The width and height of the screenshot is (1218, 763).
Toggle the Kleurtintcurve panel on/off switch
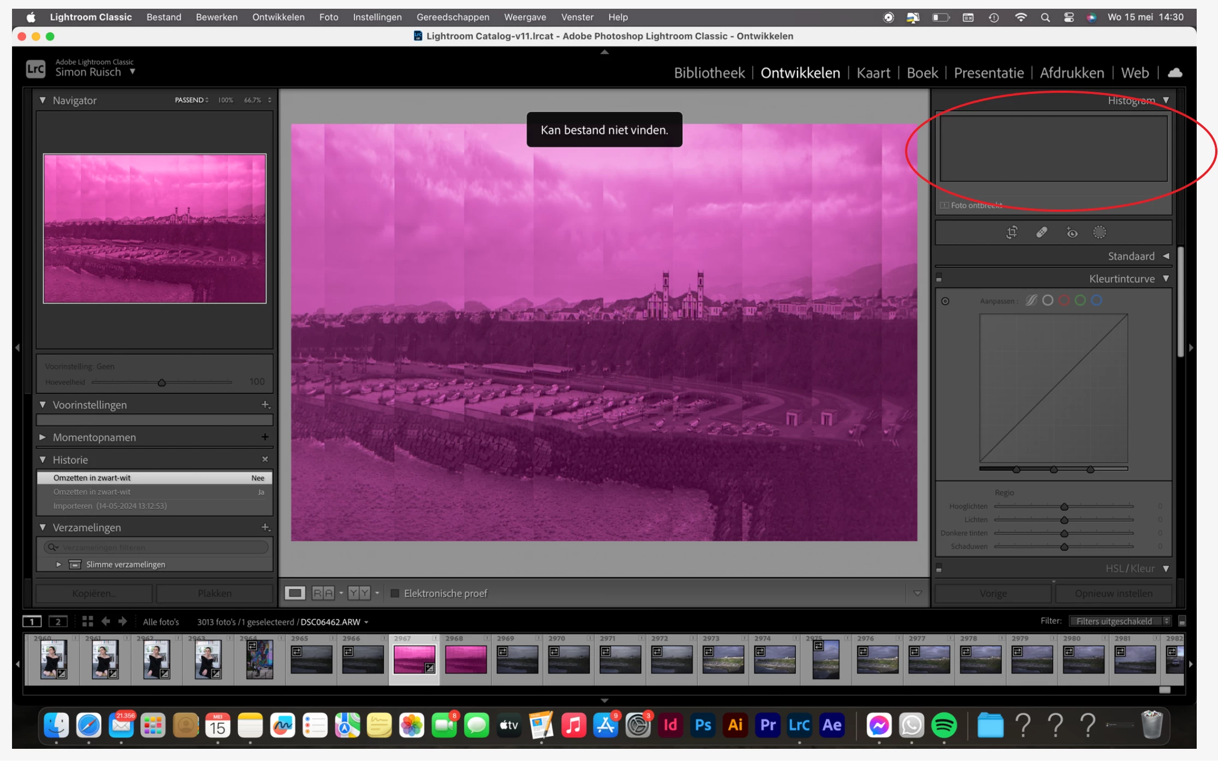click(x=939, y=279)
